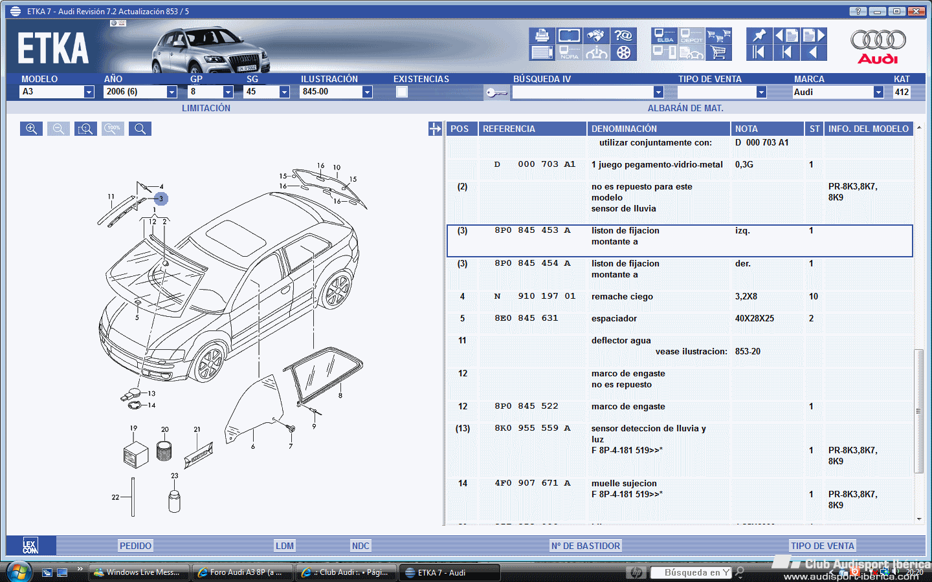The width and height of the screenshot is (932, 582).
Task: Click the INFO. DEL MODELO column header
Action: 869,129
